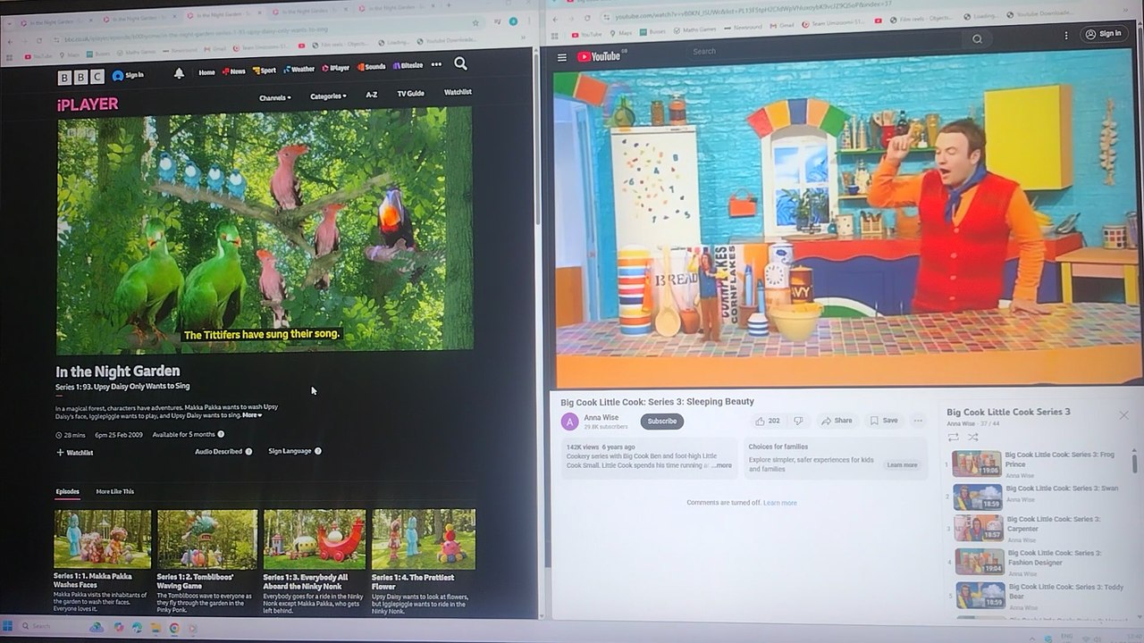Play Teddy Bear episode from the playlist

pyautogui.click(x=1037, y=596)
